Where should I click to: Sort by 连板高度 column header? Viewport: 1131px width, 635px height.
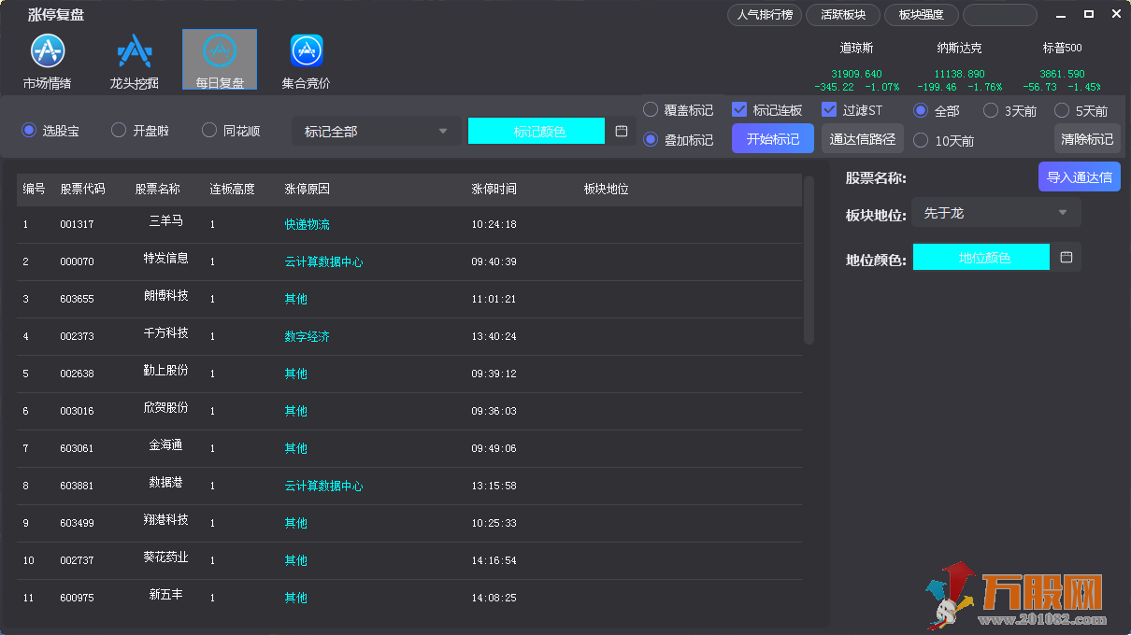pyautogui.click(x=233, y=189)
